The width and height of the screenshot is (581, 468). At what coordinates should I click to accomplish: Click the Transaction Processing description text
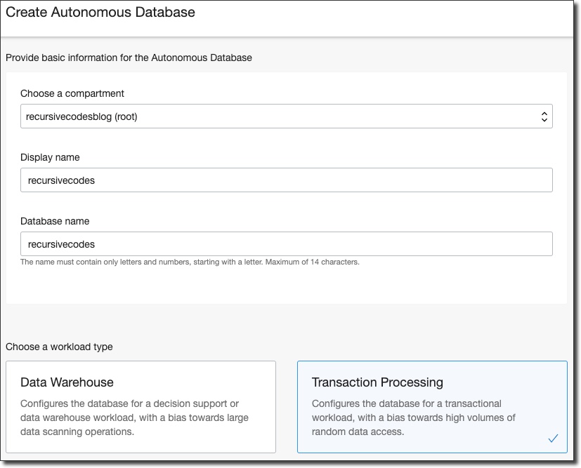[x=413, y=417]
